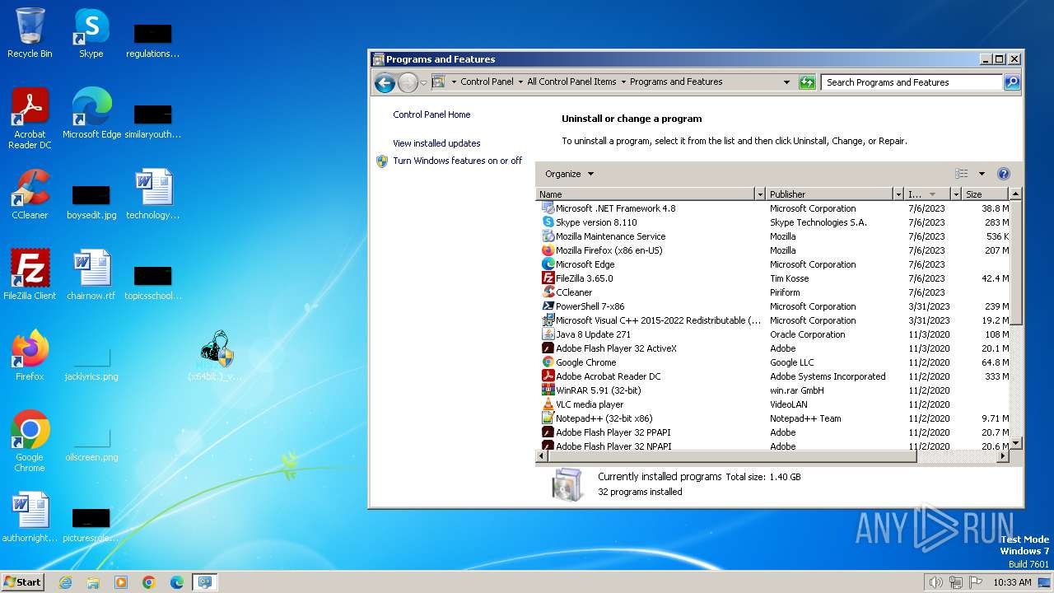The image size is (1054, 593).
Task: Sort by Size column header
Action: click(x=986, y=194)
